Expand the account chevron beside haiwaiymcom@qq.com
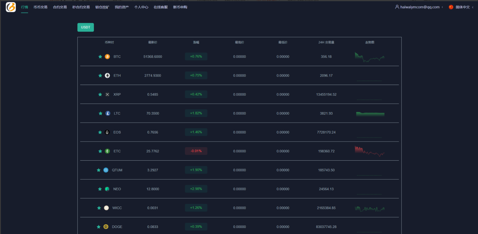478x234 pixels. click(x=443, y=7)
